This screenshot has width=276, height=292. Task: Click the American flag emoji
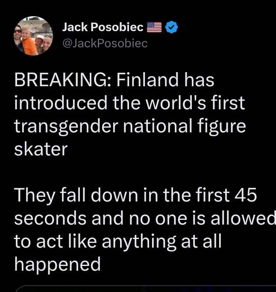click(154, 27)
